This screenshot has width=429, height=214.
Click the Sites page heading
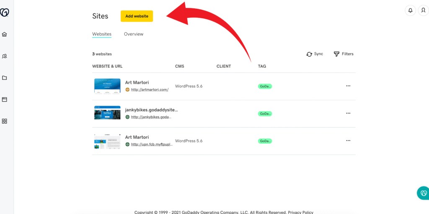[100, 16]
